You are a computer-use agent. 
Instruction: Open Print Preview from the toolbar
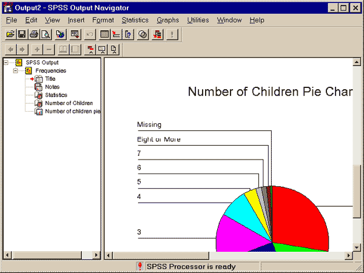[x=45, y=35]
